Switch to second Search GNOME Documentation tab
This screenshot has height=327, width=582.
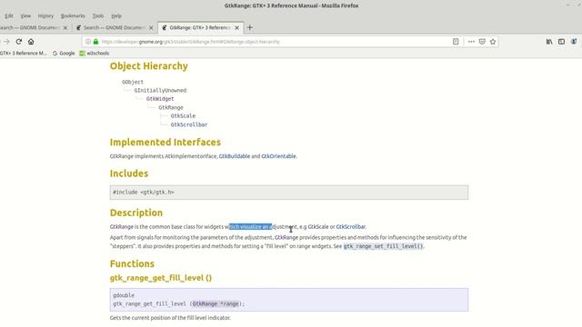[115, 28]
